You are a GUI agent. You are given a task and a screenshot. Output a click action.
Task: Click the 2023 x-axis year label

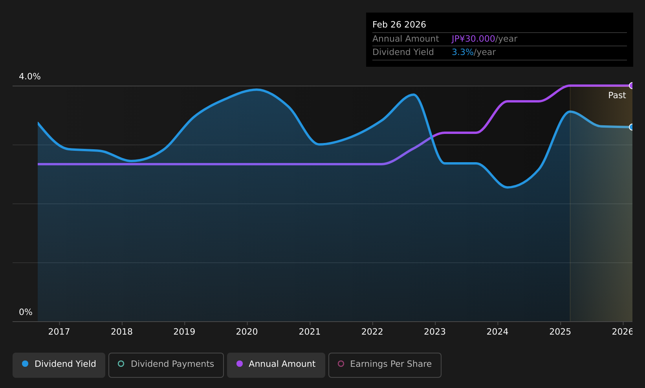point(435,332)
